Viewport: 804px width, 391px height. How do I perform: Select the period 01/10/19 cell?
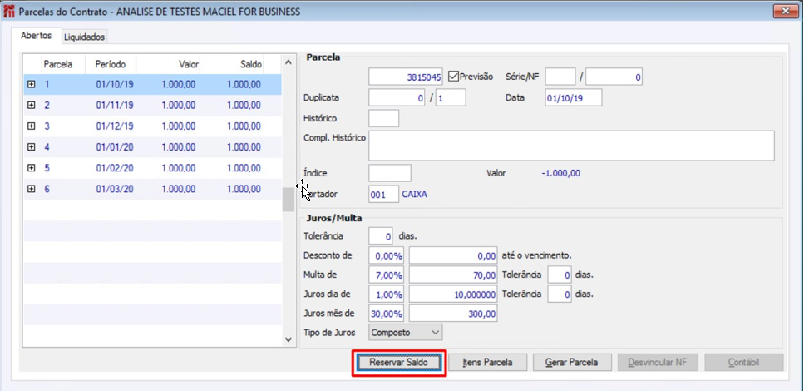coord(115,85)
